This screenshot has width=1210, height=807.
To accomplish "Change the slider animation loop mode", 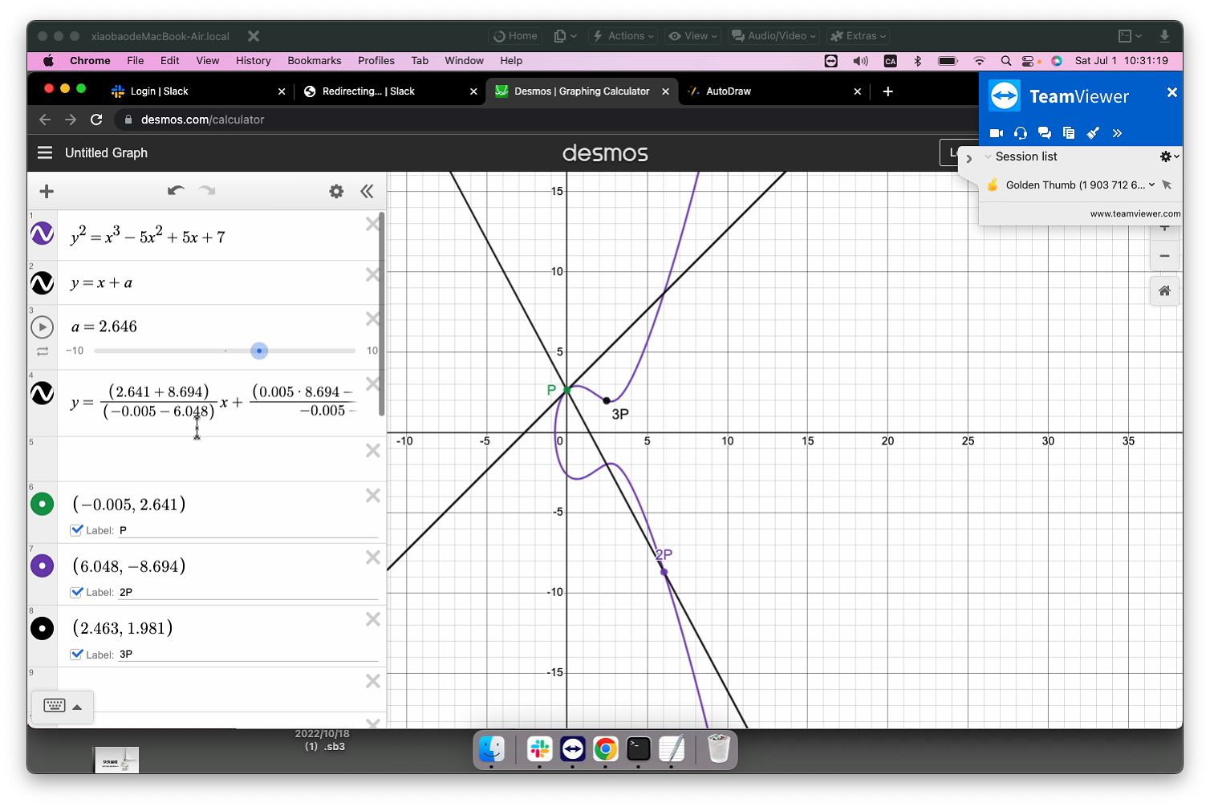I will tap(43, 351).
